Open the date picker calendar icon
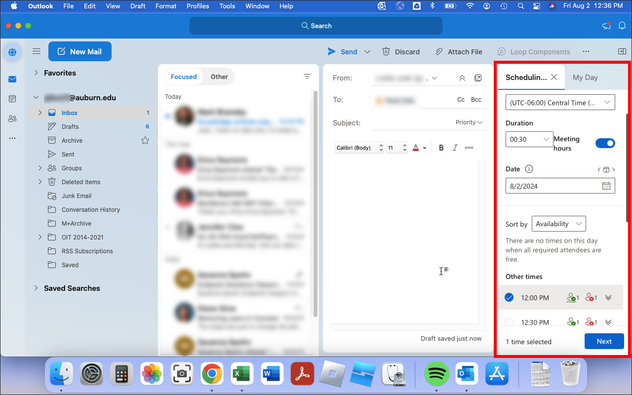This screenshot has height=395, width=632. [x=606, y=186]
